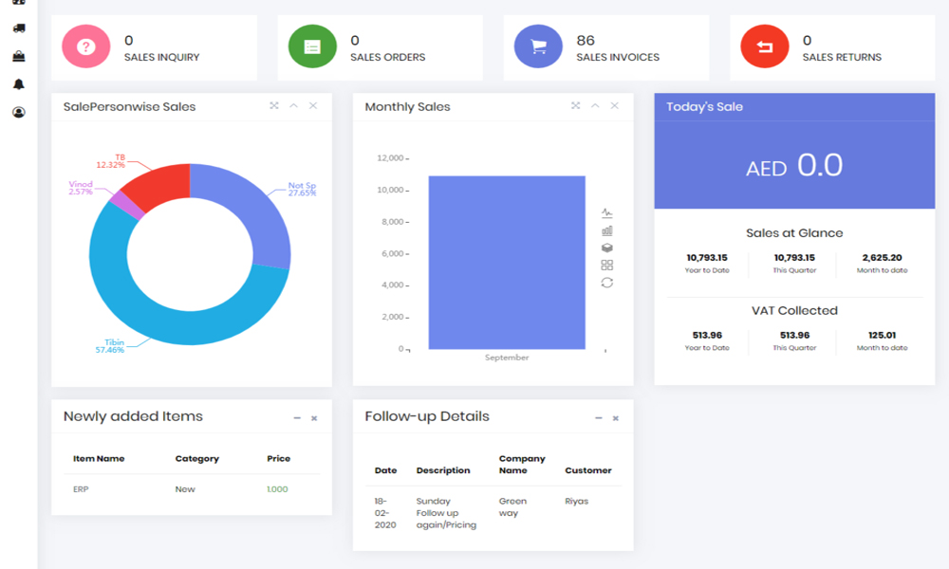
Task: Click the Not Sp 27.65% chart label
Action: pyautogui.click(x=302, y=190)
